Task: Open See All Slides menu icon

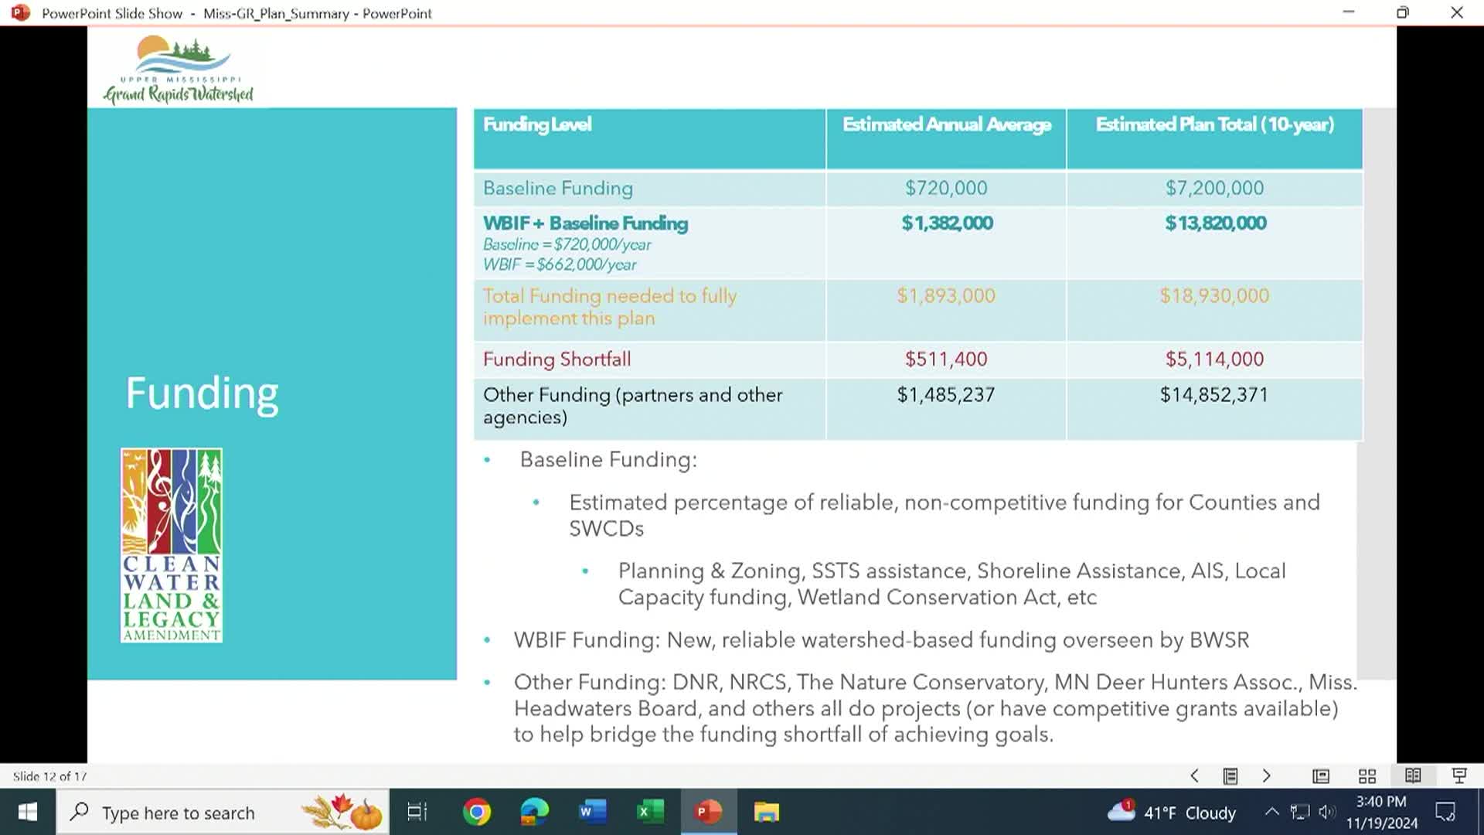Action: [1230, 775]
